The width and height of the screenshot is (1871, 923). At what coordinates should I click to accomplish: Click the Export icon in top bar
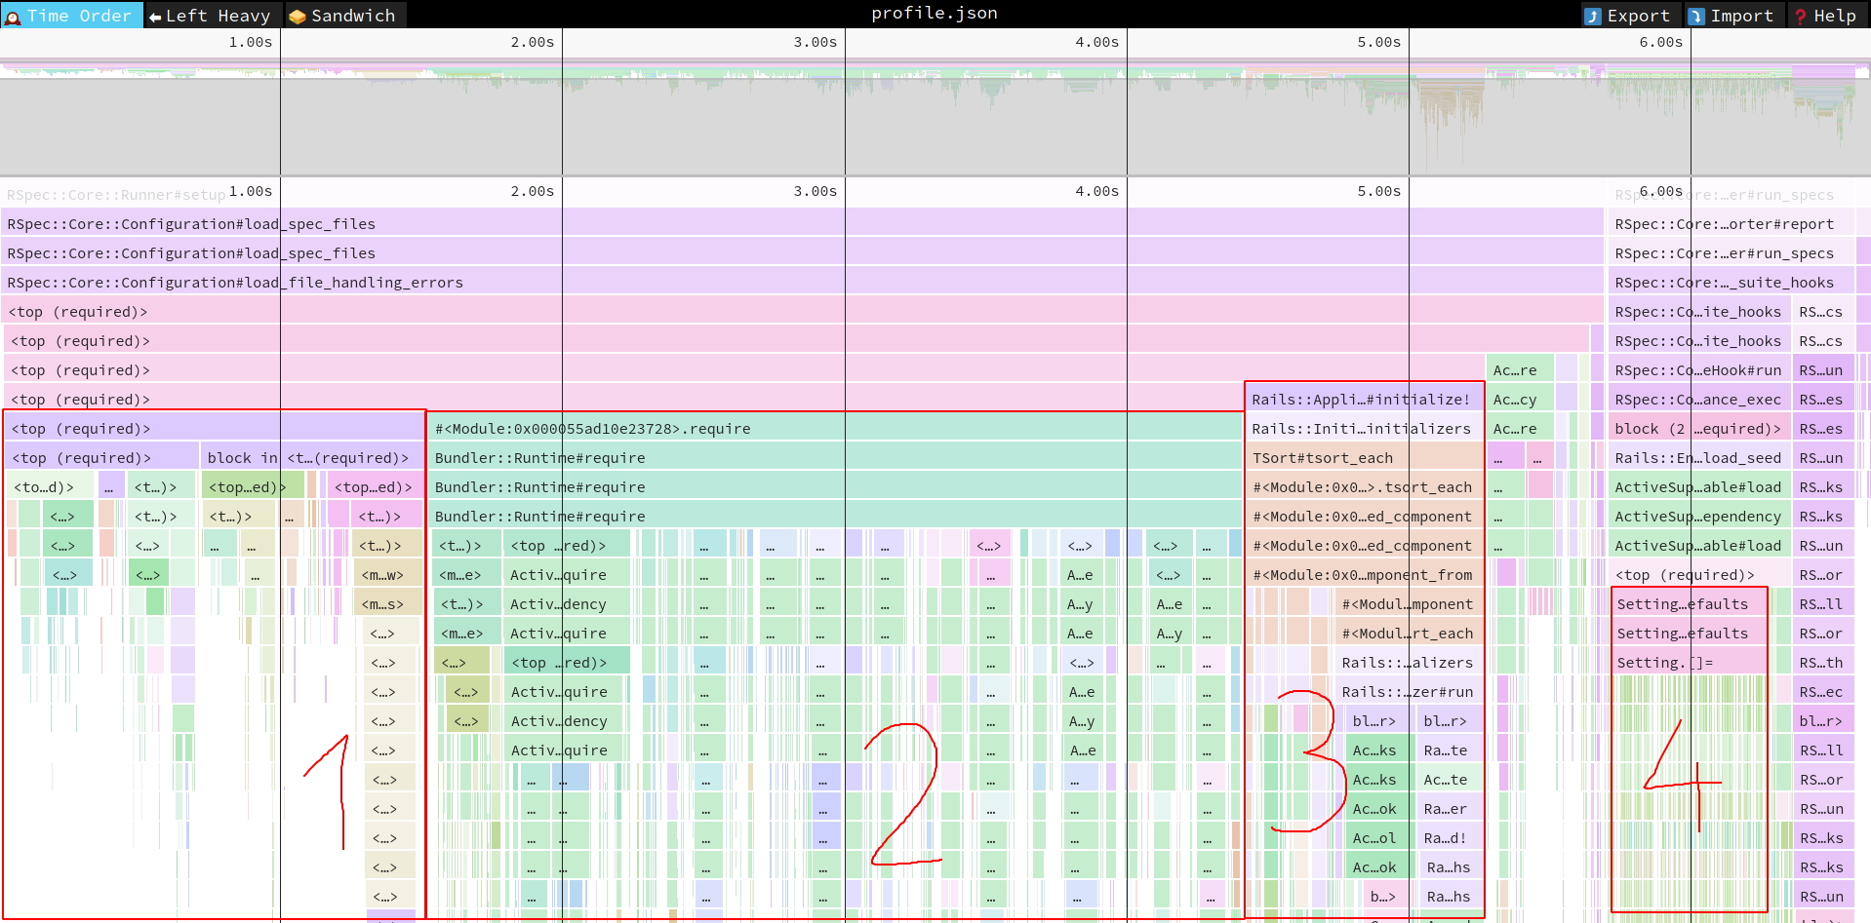pyautogui.click(x=1593, y=17)
